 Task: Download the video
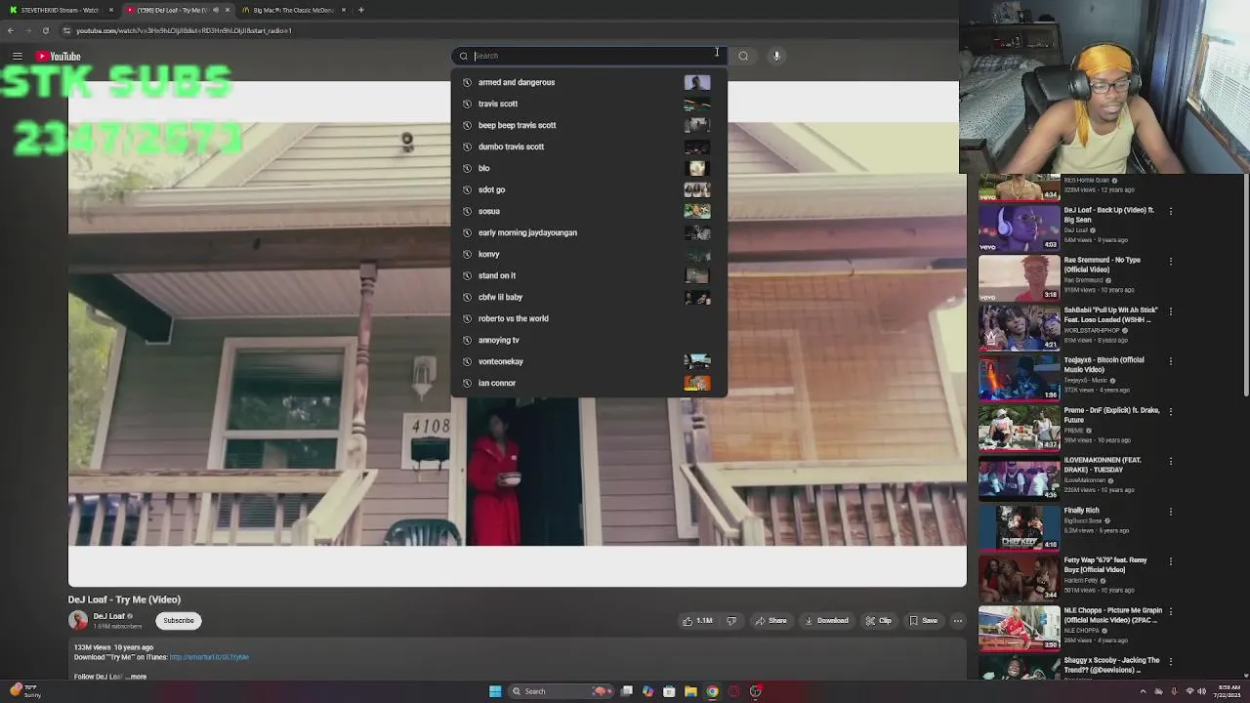pyautogui.click(x=826, y=621)
